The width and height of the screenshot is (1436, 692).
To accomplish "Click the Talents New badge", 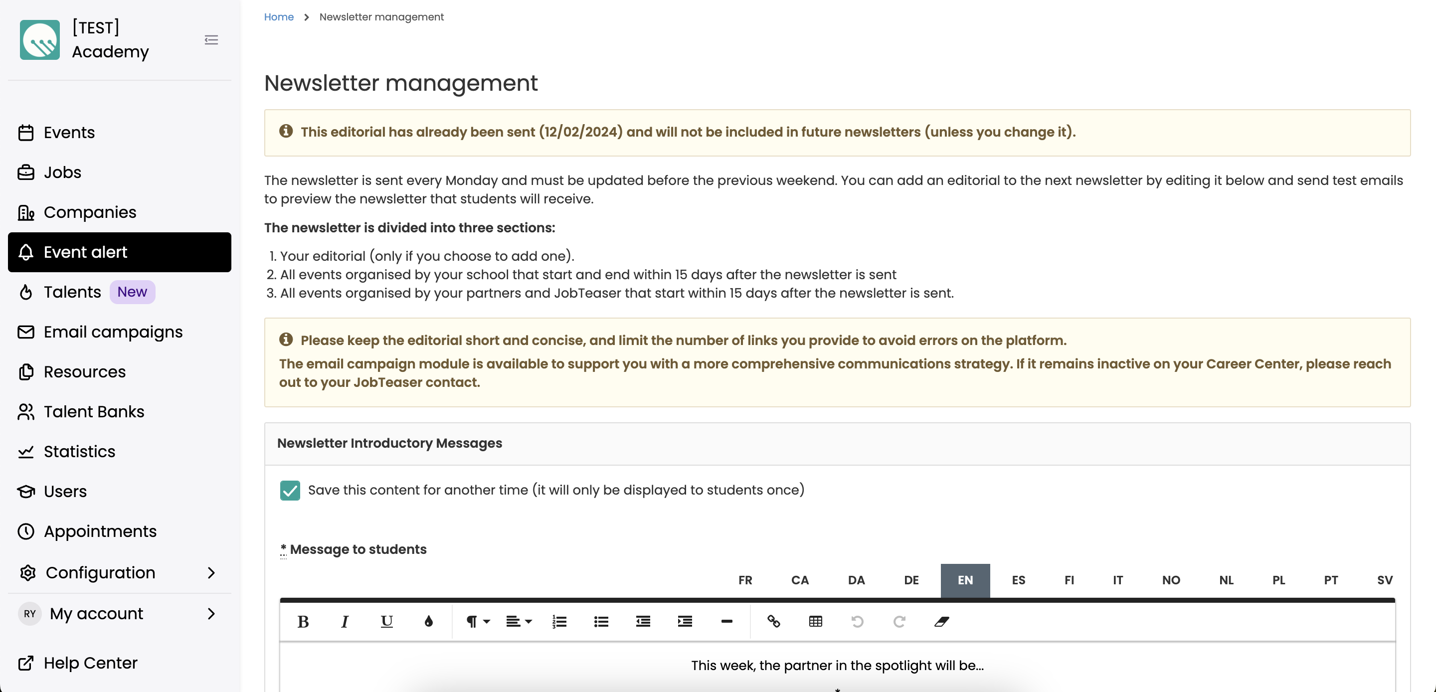I will pyautogui.click(x=132, y=292).
